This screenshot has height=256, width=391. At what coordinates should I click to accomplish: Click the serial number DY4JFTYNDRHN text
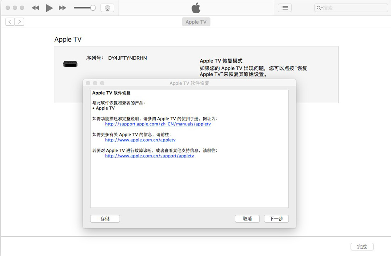[127, 58]
